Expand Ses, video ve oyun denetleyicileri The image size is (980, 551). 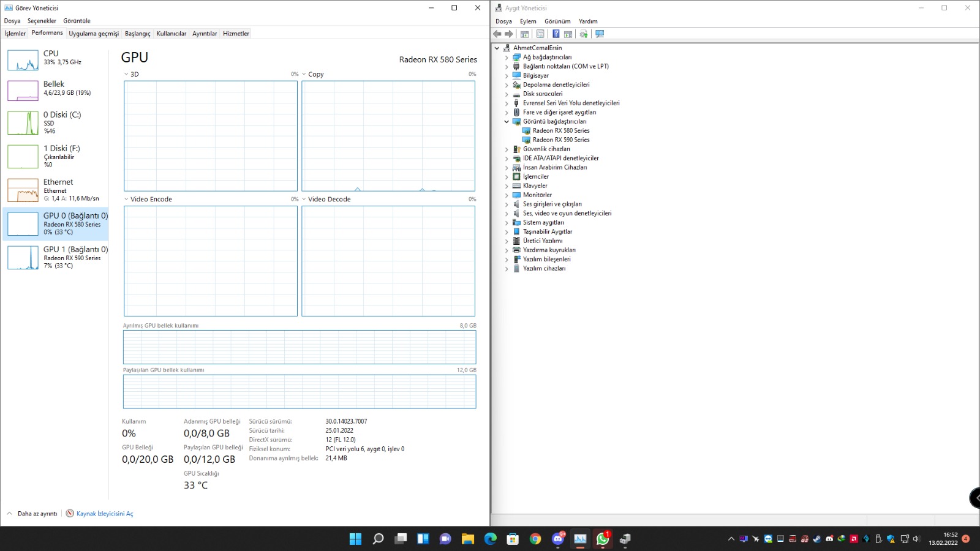click(x=507, y=213)
